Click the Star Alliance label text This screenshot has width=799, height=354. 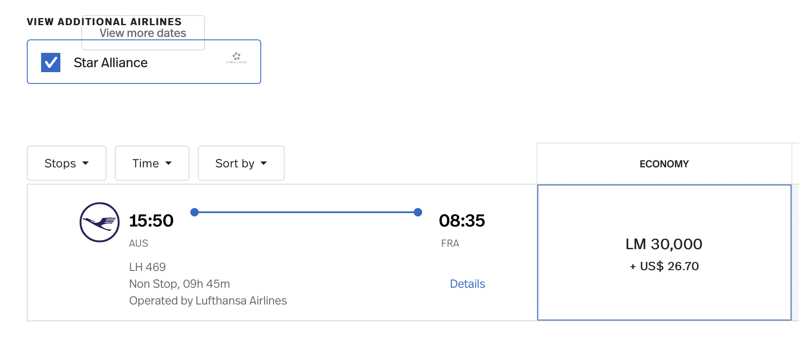tap(111, 62)
